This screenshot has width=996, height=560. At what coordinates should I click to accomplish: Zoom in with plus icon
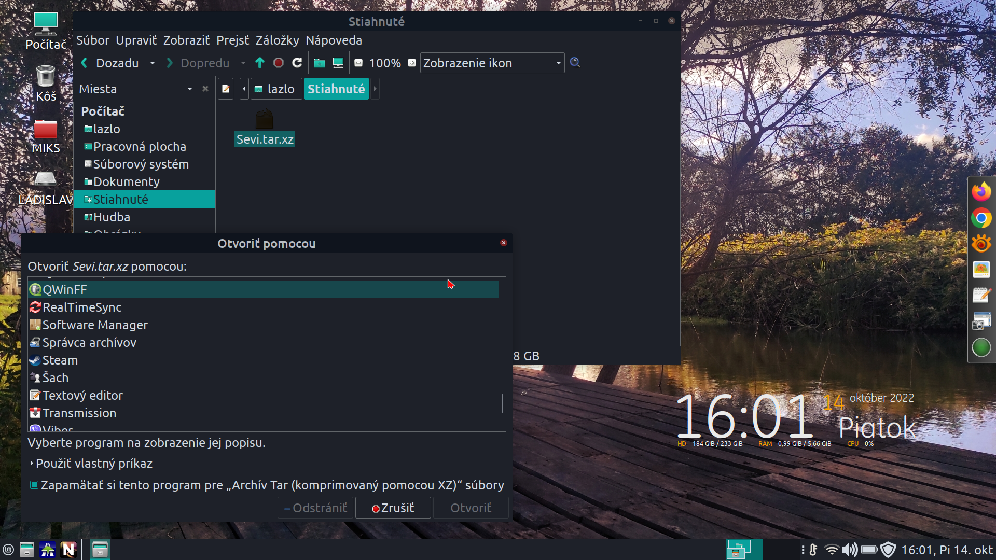(x=412, y=63)
